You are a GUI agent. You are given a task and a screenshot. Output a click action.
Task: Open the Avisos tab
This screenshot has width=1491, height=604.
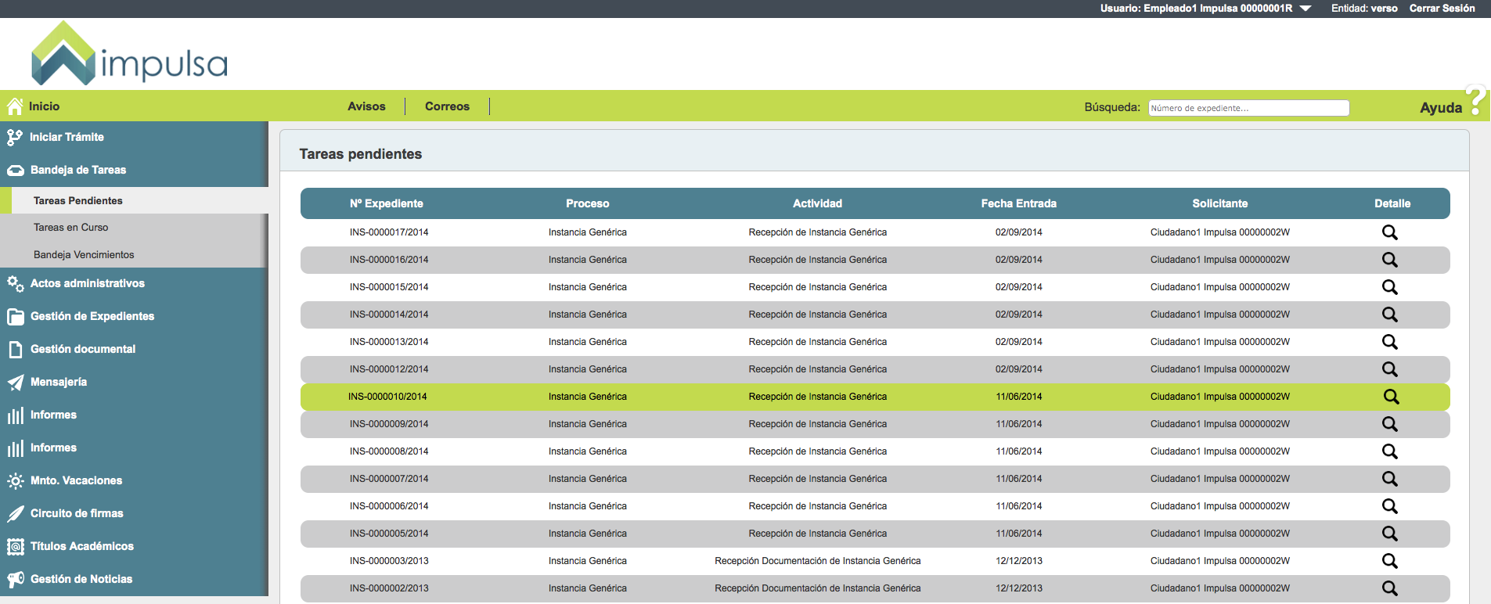pos(366,106)
